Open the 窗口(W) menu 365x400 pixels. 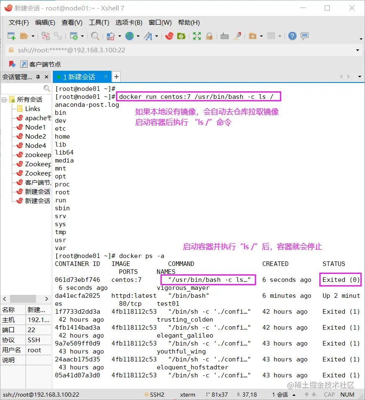[160, 23]
